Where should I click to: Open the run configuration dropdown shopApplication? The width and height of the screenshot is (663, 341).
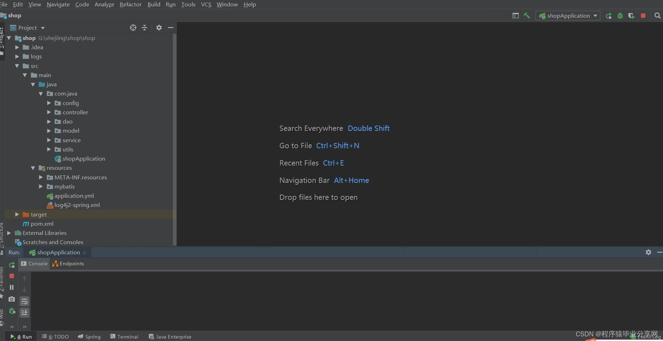568,16
